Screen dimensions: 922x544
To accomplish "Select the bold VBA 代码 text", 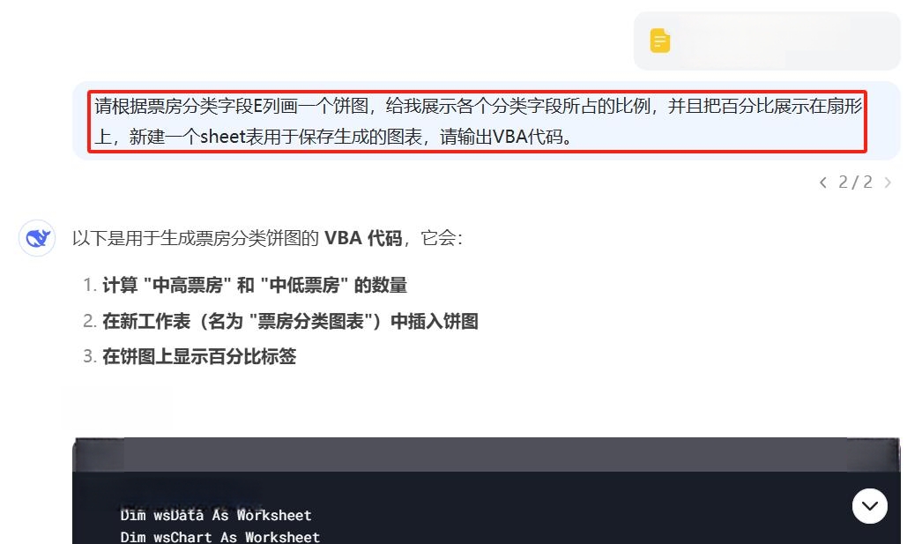I will pos(363,238).
